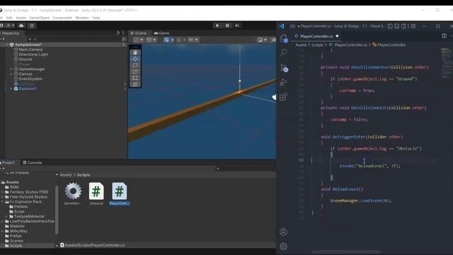Click the Hierarchy search field
The width and height of the screenshot is (453, 255).
click(74, 39)
